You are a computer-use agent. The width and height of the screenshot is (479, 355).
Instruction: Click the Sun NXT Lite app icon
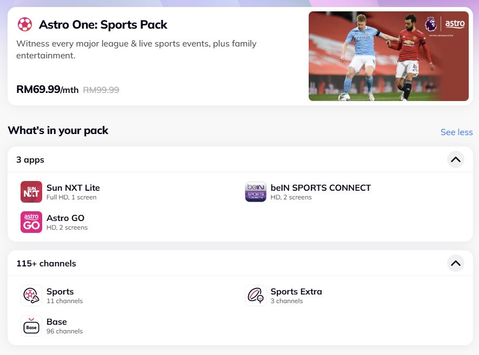31,192
